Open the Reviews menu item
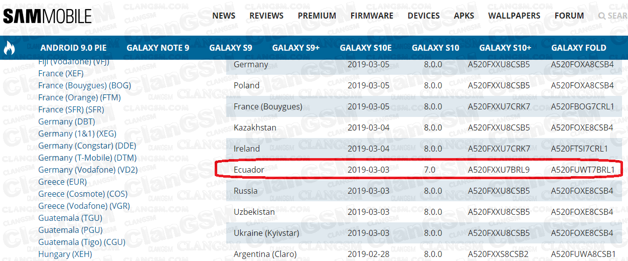The width and height of the screenshot is (628, 261). click(266, 16)
